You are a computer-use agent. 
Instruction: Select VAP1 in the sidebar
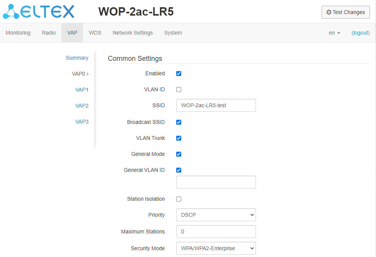82,90
